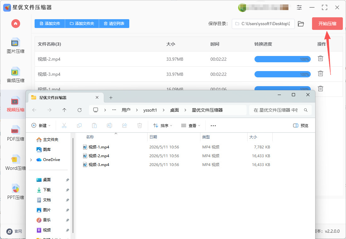Open the 官网 link
The image size is (346, 239).
click(14, 231)
